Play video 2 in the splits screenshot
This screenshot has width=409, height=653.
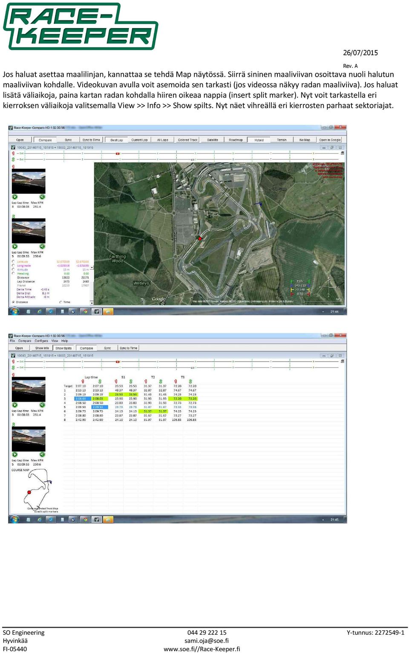pyautogui.click(x=15, y=455)
